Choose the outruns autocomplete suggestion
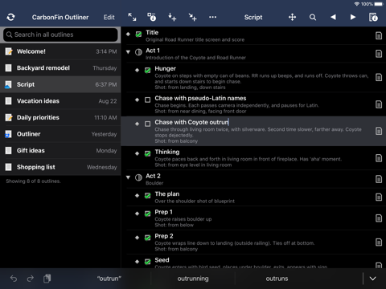Screen dimensions: 386x289 (x=277, y=279)
